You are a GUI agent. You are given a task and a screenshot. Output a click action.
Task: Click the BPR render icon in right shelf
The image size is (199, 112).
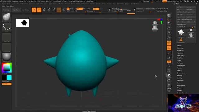169,16
